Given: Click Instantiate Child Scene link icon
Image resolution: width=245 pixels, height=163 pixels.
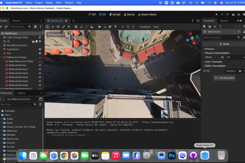Looking at the screenshot, I should coord(6,27).
